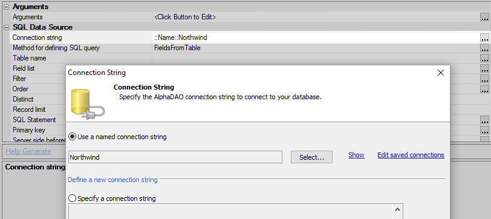Click the database plug icon in dialog header
This screenshot has width=491, height=219.
[x=88, y=104]
